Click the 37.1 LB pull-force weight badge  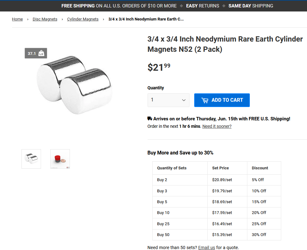pyautogui.click(x=36, y=53)
